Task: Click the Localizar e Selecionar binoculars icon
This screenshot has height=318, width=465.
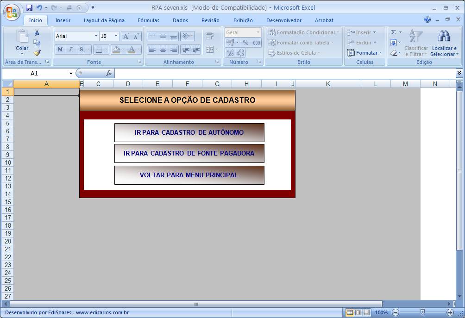Action: [x=444, y=37]
